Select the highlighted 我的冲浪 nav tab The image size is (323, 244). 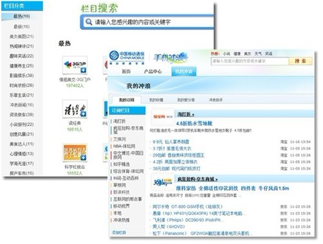click(184, 71)
